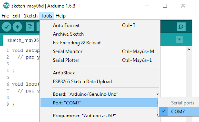Image resolution: width=199 pixels, height=122 pixels.
Task: Open the Edit menu
Action: (16, 16)
